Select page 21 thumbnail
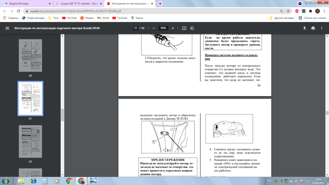Viewport: 329px width, 185px height. tap(30, 99)
